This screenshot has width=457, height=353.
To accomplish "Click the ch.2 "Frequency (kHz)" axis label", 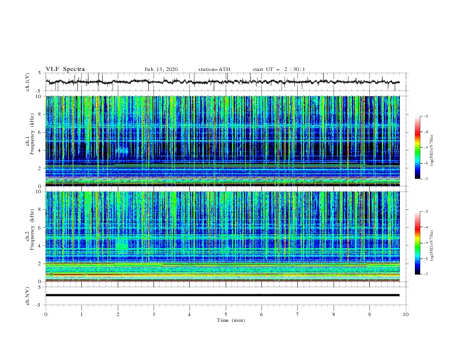I will [x=32, y=230].
